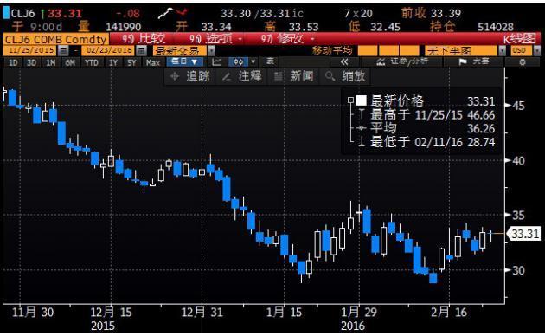Click the high value 33.53
This screenshot has width=545, height=336.
pos(304,27)
